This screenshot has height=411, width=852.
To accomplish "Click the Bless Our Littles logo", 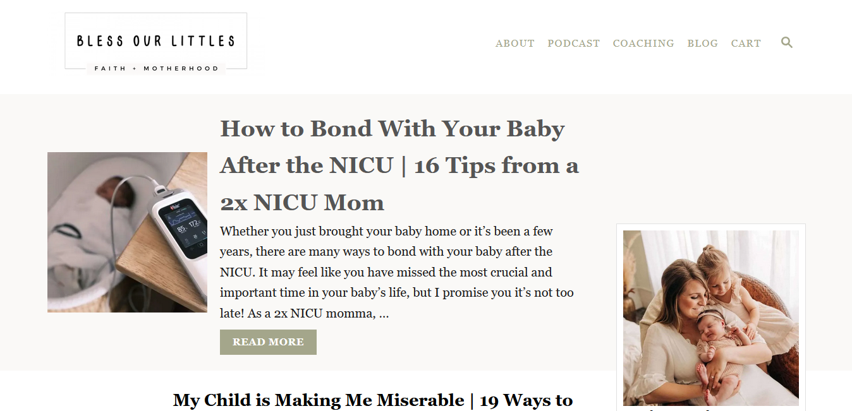I will [x=155, y=42].
